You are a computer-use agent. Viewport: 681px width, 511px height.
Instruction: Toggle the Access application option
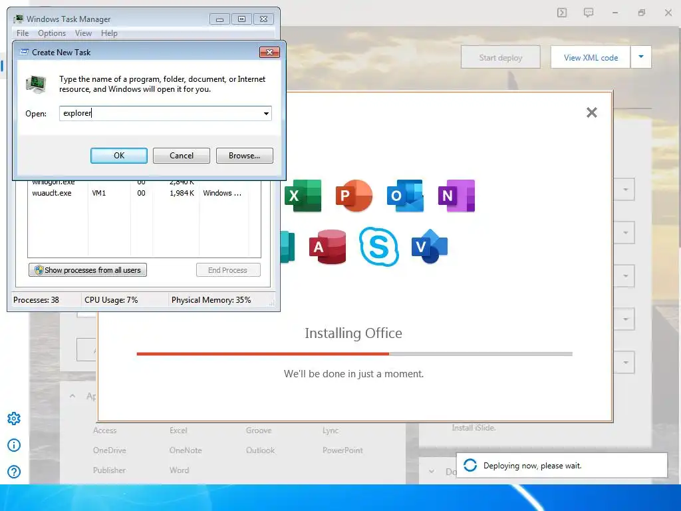pyautogui.click(x=104, y=430)
